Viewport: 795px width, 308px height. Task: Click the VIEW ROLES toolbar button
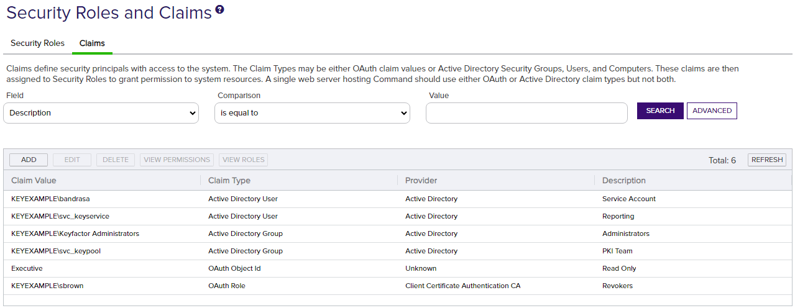click(244, 160)
